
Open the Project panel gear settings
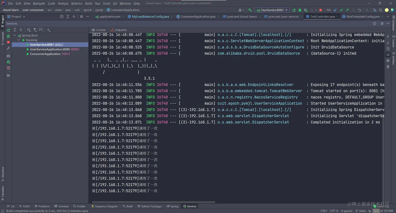(81, 16)
